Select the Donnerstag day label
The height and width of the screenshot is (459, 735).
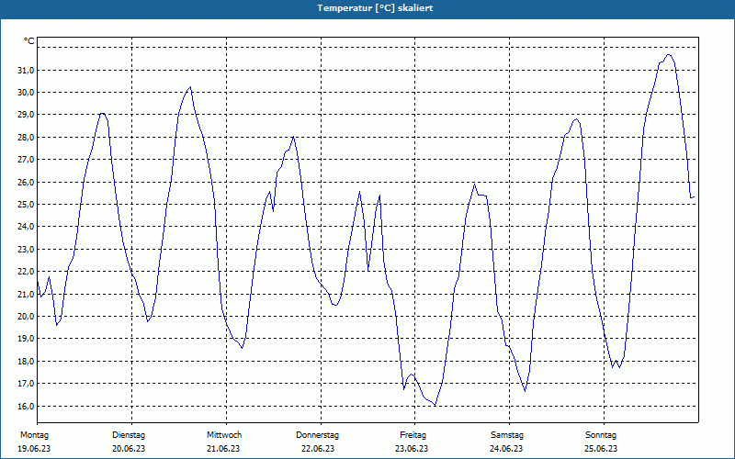click(317, 435)
